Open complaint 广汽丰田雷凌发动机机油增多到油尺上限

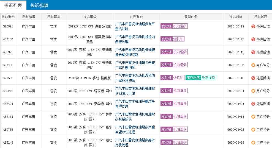135,91
